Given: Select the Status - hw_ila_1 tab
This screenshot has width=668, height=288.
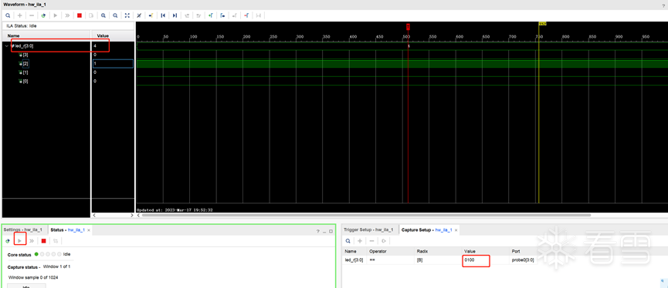Looking at the screenshot, I should [67, 229].
